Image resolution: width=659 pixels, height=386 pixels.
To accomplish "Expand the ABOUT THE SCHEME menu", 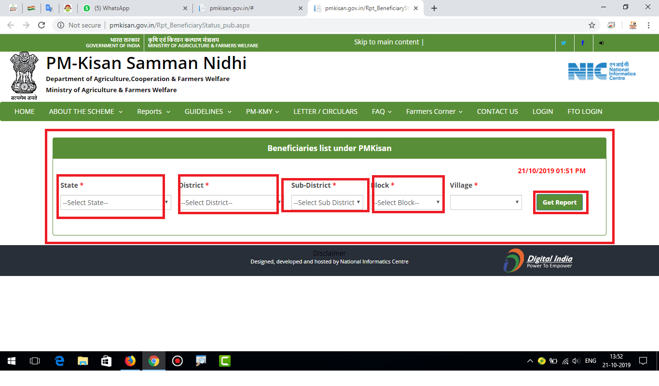I will [86, 111].
